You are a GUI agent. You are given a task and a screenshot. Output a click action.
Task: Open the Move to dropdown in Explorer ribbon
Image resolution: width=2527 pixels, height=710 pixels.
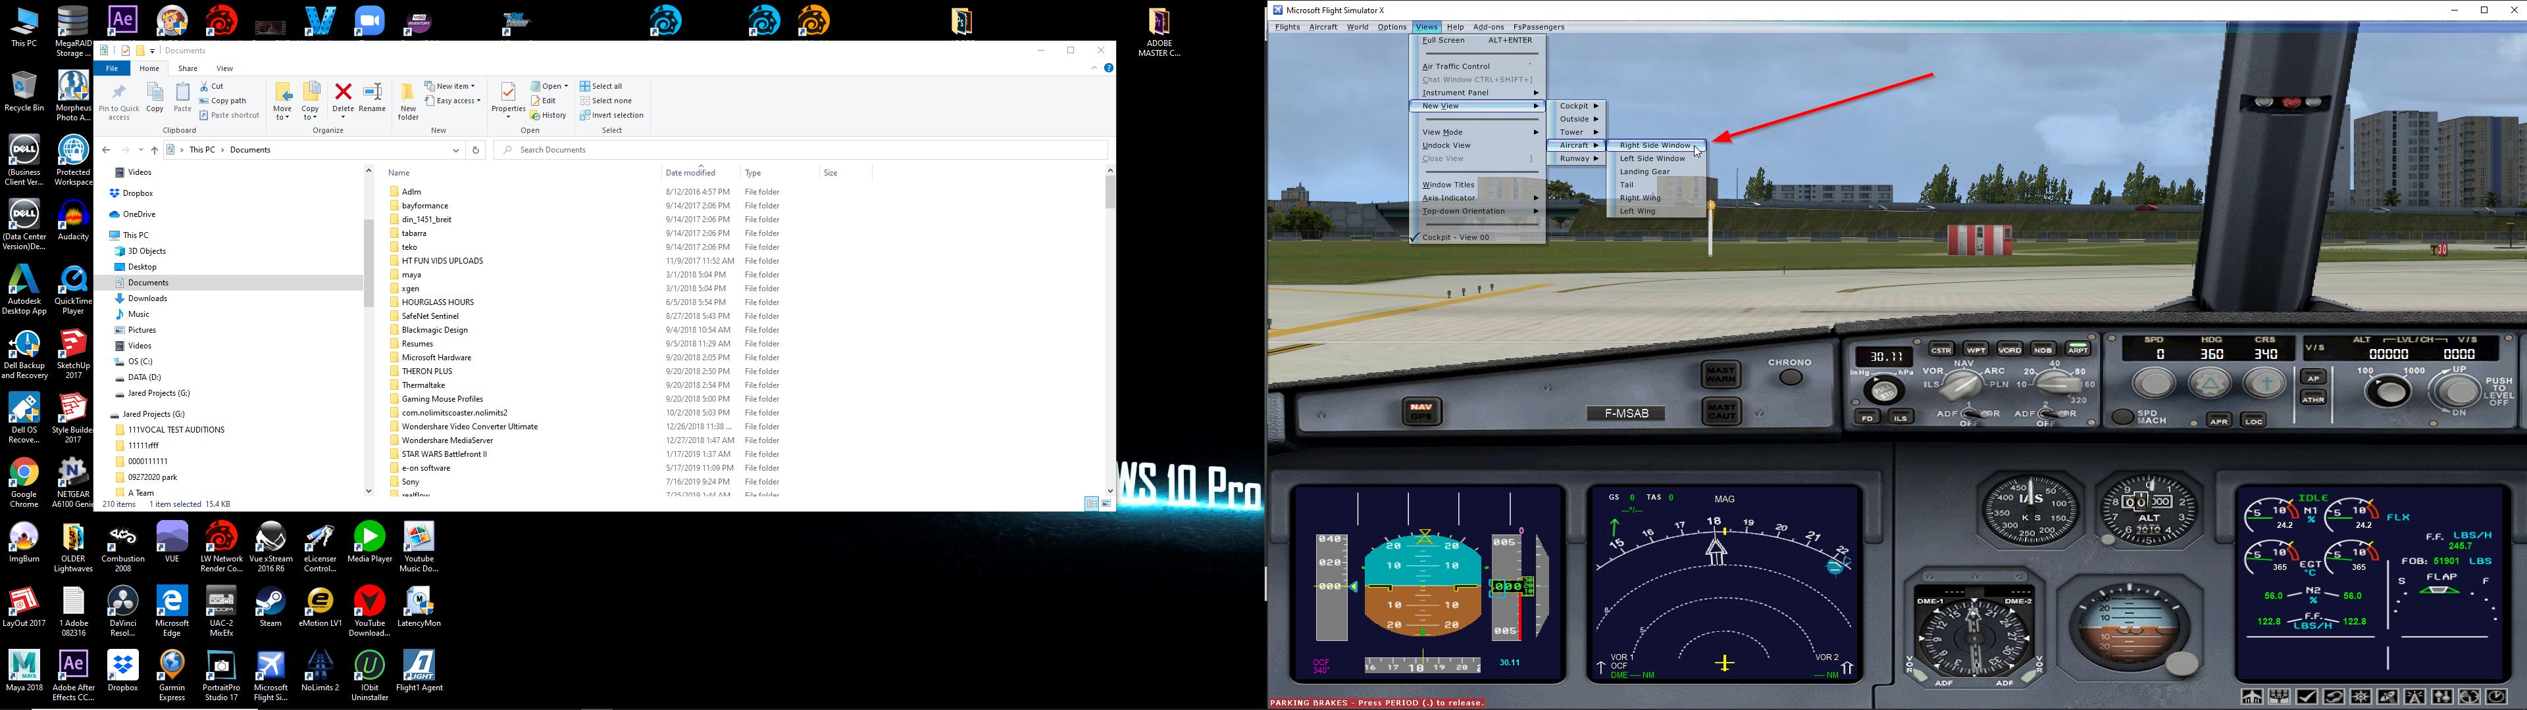pyautogui.click(x=282, y=102)
